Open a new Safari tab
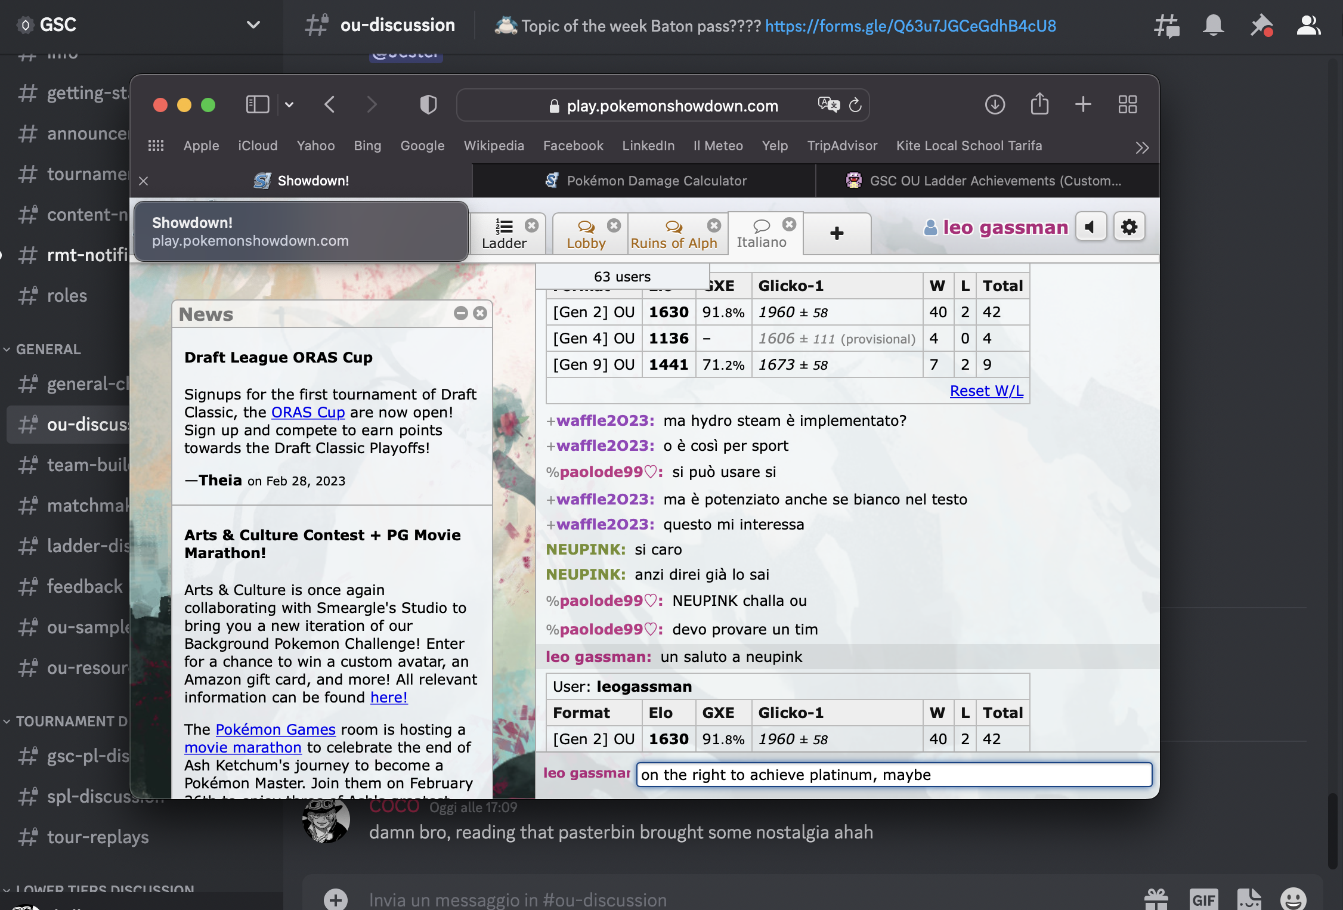This screenshot has width=1343, height=910. tap(1083, 105)
